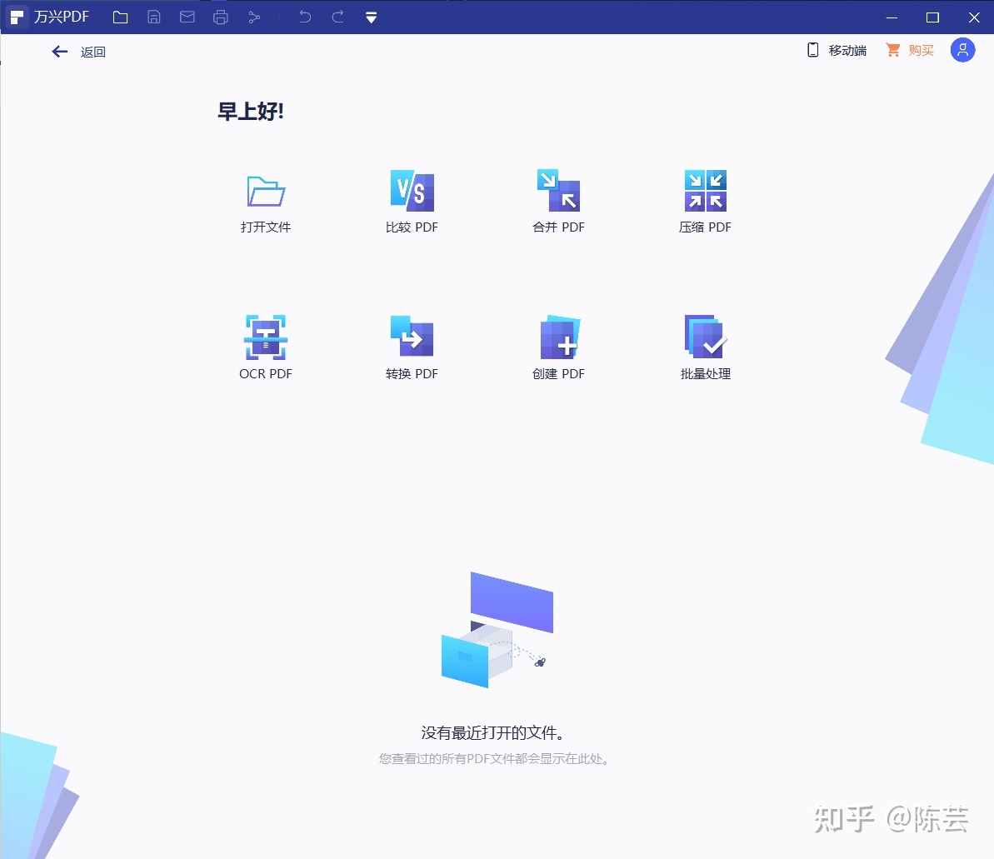Click the email envelope icon in title bar
The height and width of the screenshot is (859, 994).
(187, 17)
